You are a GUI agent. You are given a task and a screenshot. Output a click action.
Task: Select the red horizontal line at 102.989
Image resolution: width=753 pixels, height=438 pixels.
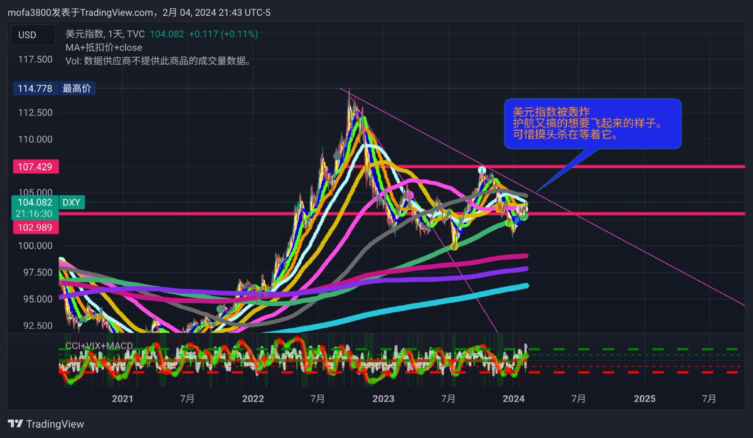[x=402, y=214]
